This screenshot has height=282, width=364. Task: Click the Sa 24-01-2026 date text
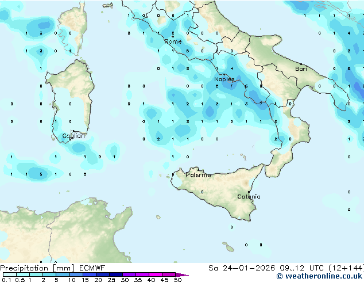click(242, 268)
